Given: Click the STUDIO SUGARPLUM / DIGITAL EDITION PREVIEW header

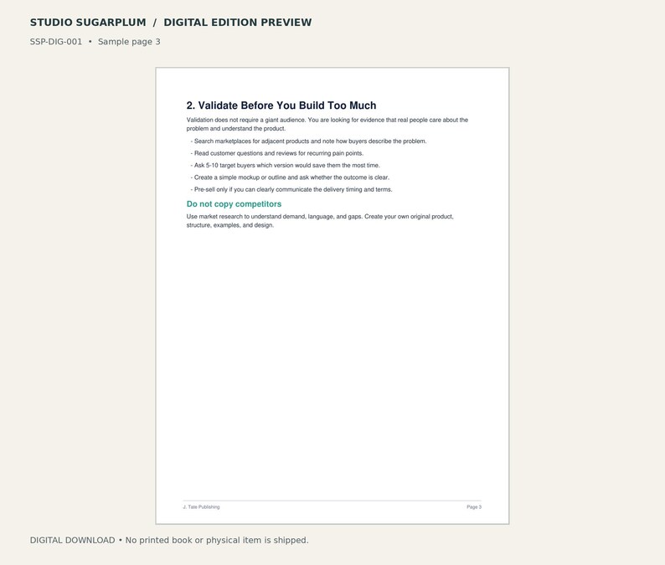Looking at the screenshot, I should [171, 23].
